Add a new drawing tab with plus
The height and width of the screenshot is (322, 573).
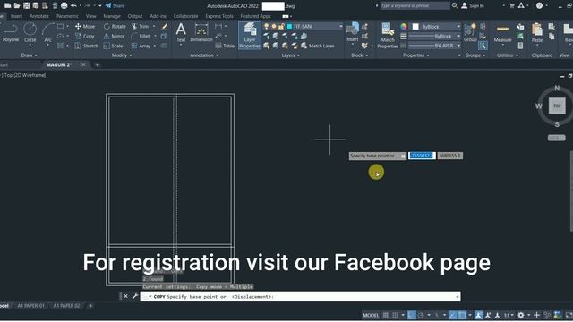tap(98, 65)
